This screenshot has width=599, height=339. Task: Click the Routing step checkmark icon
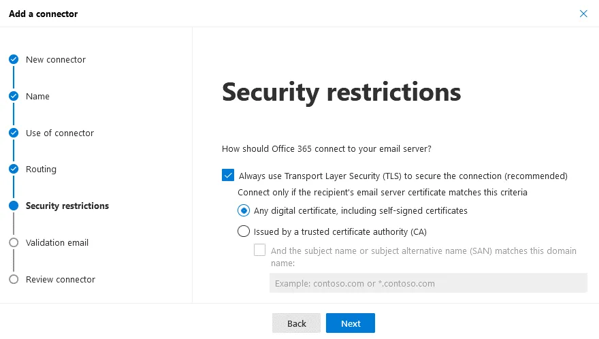(x=14, y=169)
